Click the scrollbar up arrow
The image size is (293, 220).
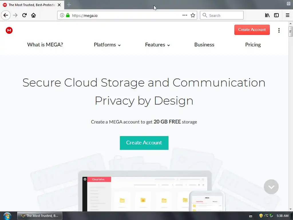point(290,23)
